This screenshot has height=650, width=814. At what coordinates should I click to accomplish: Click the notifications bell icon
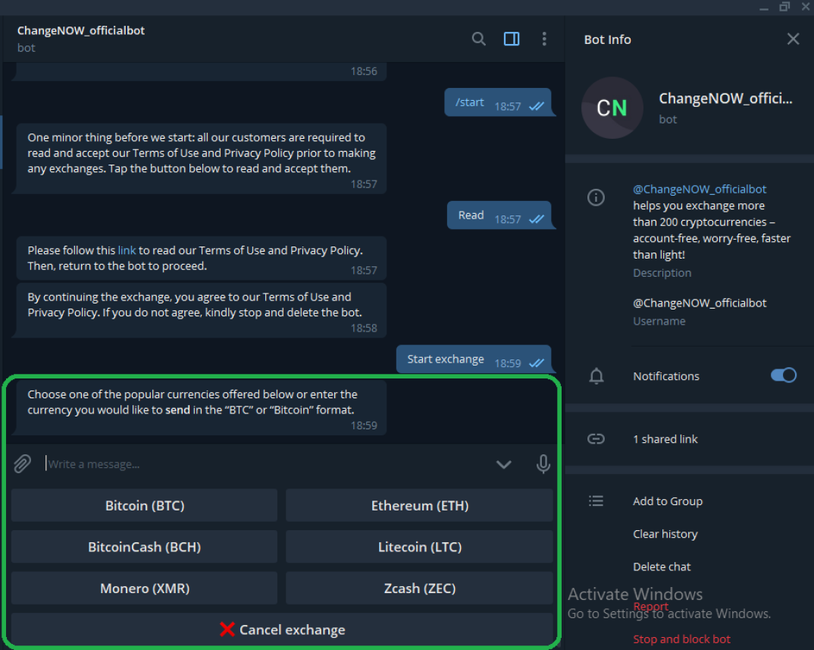pyautogui.click(x=596, y=375)
